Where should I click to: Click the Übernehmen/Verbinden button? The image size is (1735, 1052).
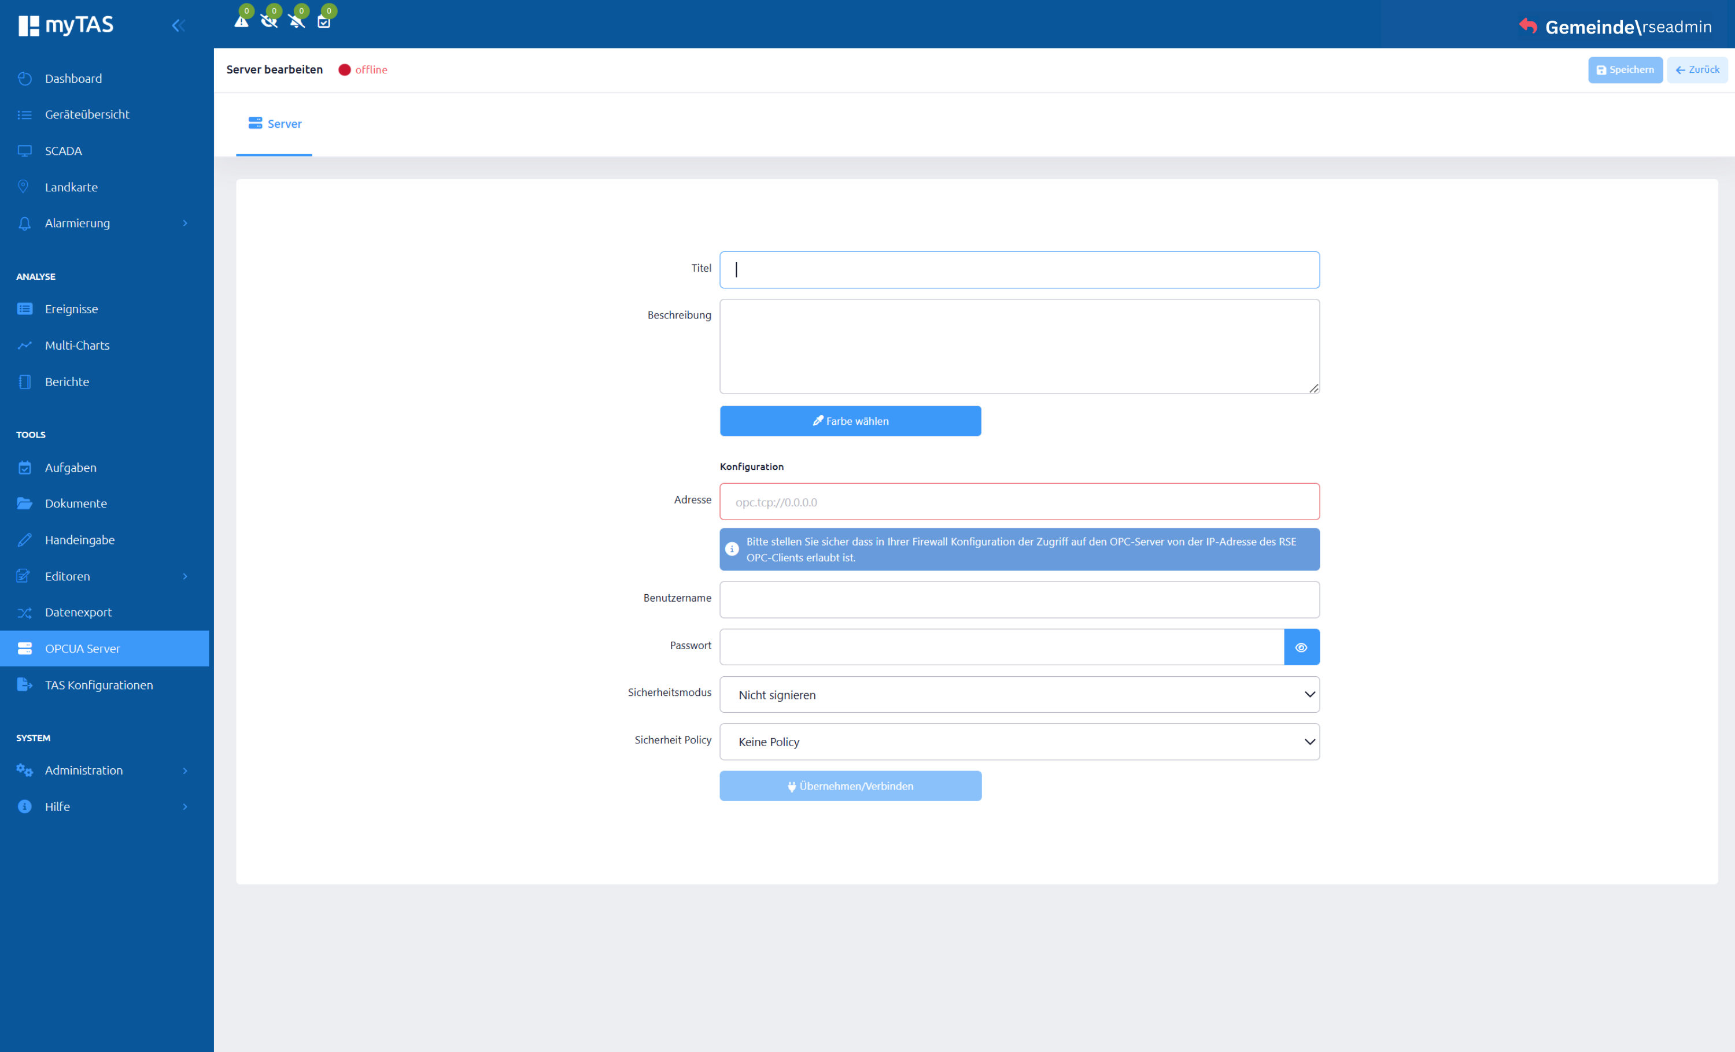[851, 786]
